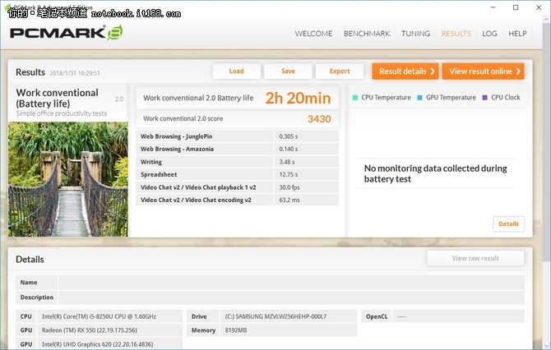Screen dimensions: 551x350
Task: Click the rope bridge test thumbnail
Action: tap(68, 179)
